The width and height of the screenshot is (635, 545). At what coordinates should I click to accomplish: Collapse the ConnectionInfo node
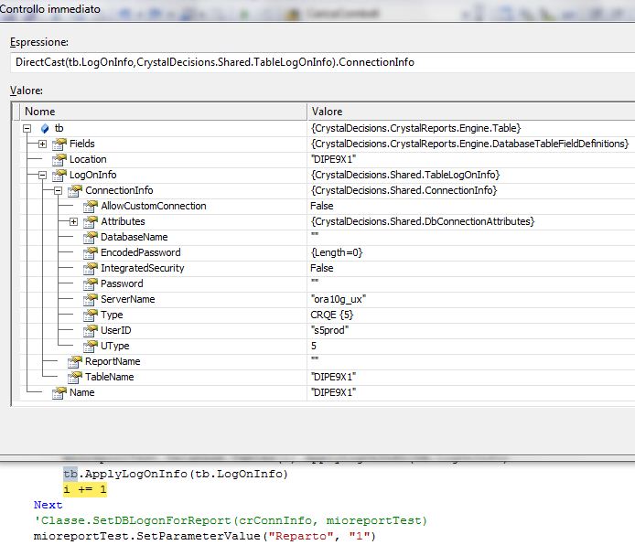(x=58, y=190)
